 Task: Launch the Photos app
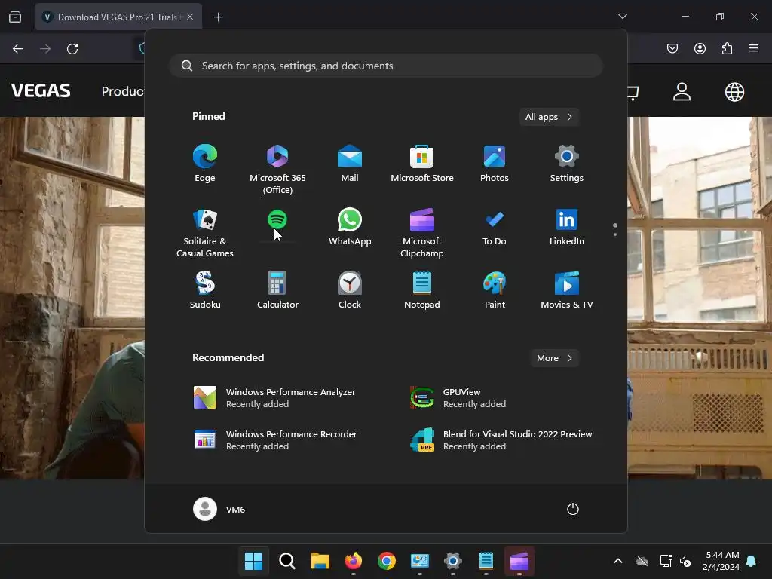coord(495,164)
